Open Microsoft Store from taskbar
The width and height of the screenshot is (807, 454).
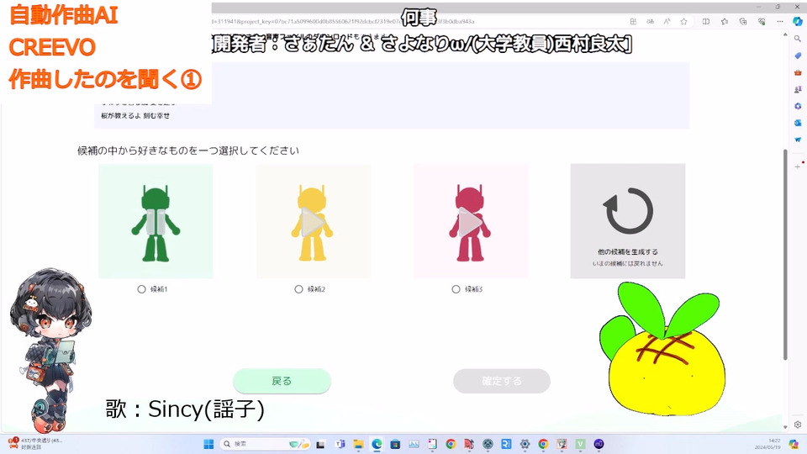(395, 444)
